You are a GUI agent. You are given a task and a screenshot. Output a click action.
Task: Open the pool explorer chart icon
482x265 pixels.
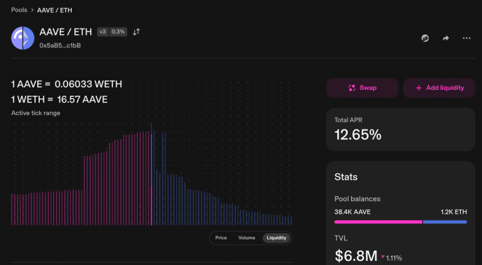click(x=425, y=38)
